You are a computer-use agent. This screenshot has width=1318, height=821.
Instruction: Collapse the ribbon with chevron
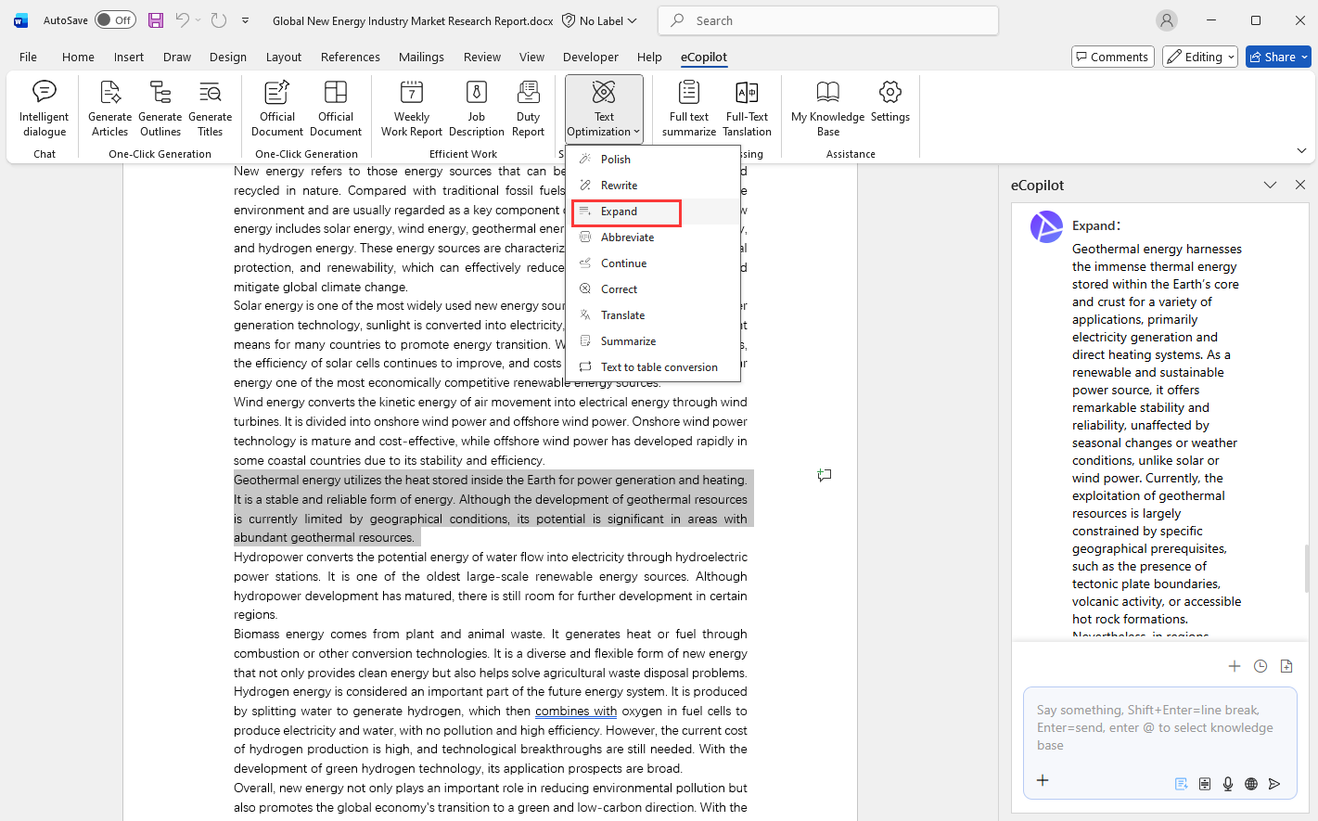tap(1301, 150)
